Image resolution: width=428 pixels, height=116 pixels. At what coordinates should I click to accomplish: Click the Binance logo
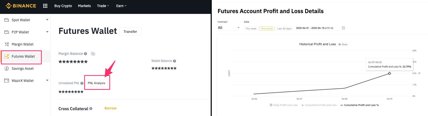pos(21,6)
